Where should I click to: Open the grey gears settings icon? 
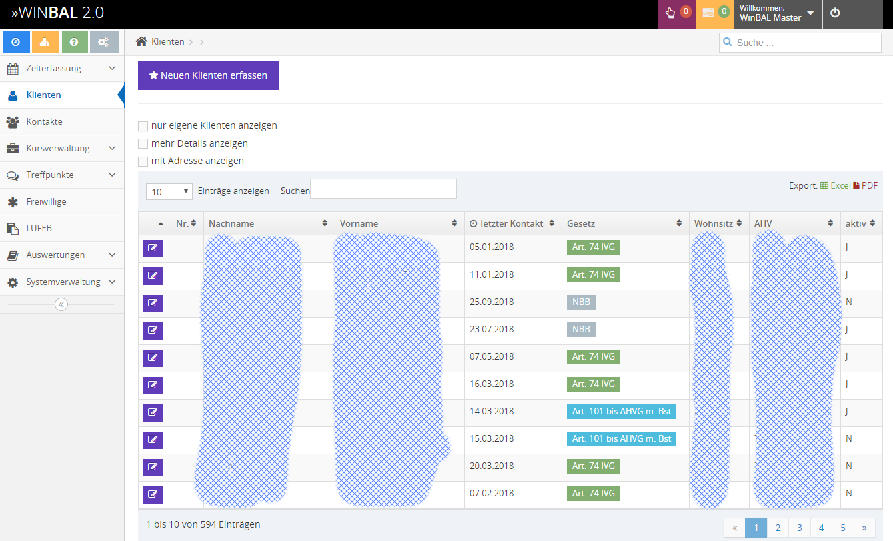click(104, 42)
